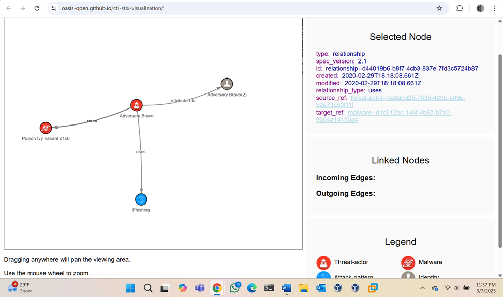
Task: Open Microsoft Edge from the taskbar
Action: click(x=252, y=288)
